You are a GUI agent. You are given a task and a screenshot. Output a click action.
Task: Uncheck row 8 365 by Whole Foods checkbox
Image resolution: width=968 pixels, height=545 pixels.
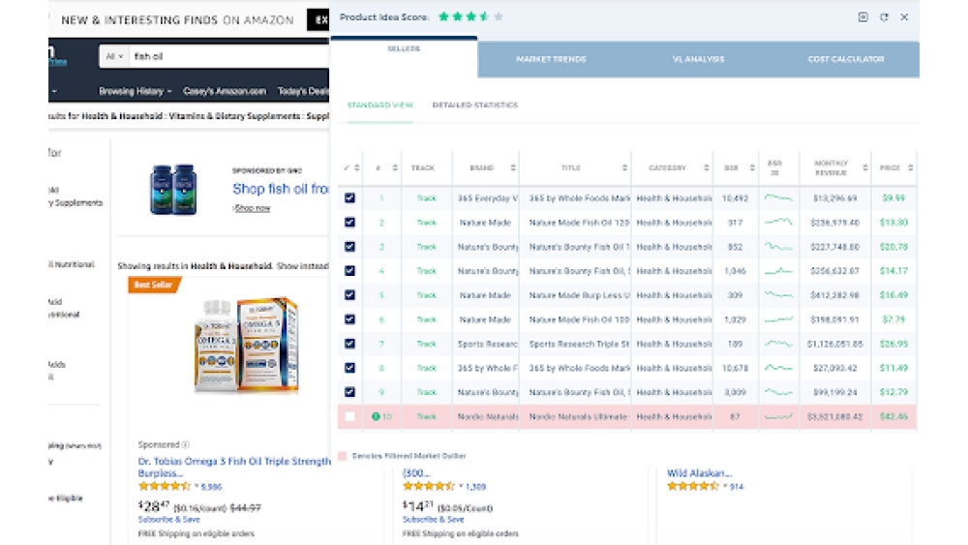[x=350, y=368]
